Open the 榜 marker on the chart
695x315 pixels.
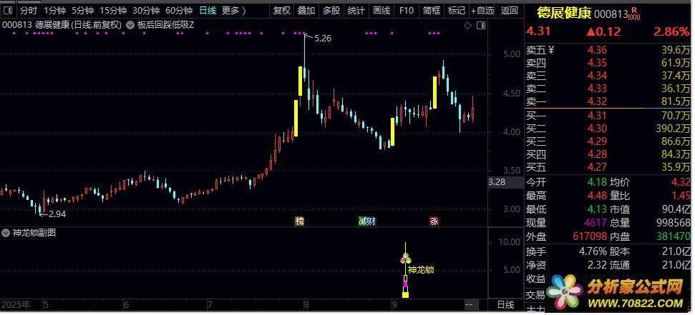(x=300, y=221)
